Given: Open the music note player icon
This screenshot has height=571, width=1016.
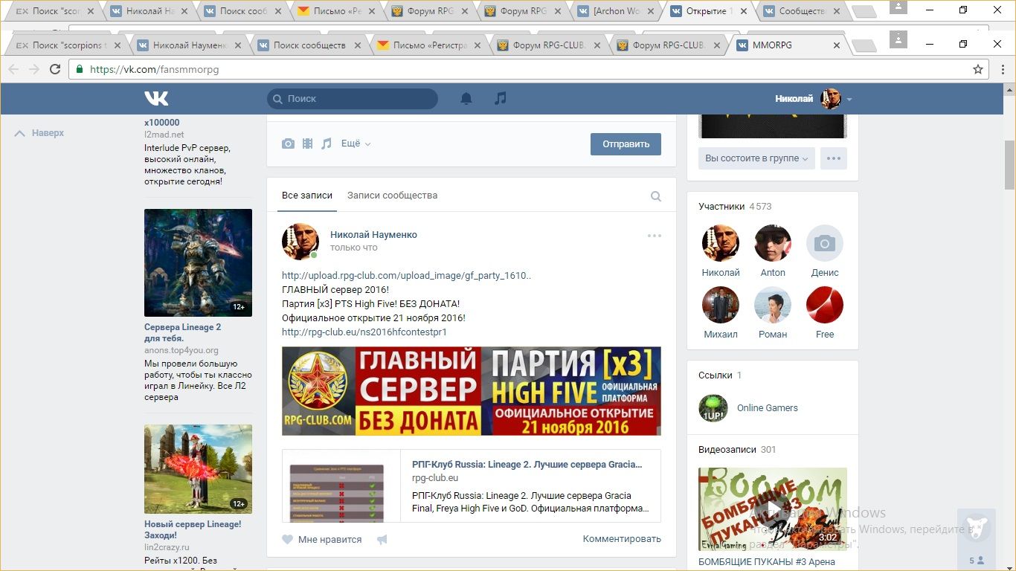Looking at the screenshot, I should click(x=501, y=98).
